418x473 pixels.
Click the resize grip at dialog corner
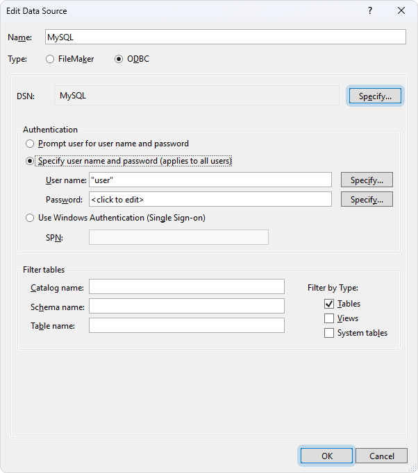(x=412, y=467)
